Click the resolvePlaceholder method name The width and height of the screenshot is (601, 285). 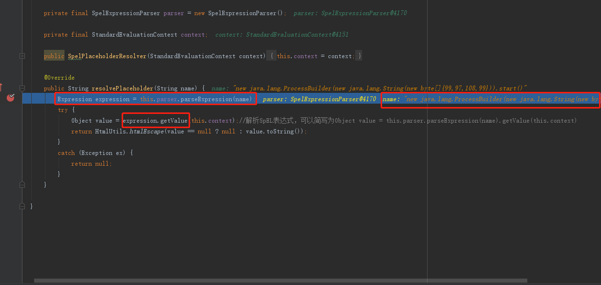pyautogui.click(x=123, y=88)
